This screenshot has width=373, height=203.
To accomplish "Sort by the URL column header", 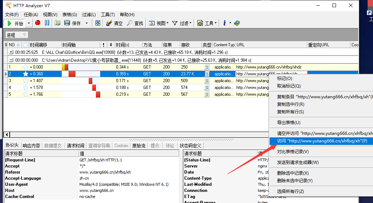I will (271, 45).
